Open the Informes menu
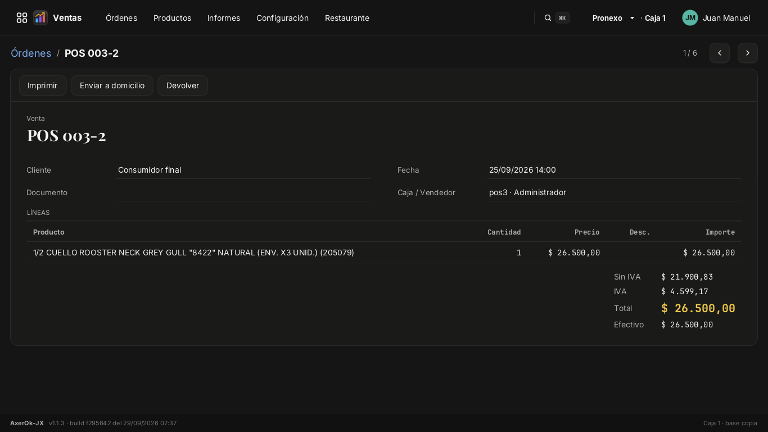Screen dimensions: 768x432 pyautogui.click(x=224, y=18)
